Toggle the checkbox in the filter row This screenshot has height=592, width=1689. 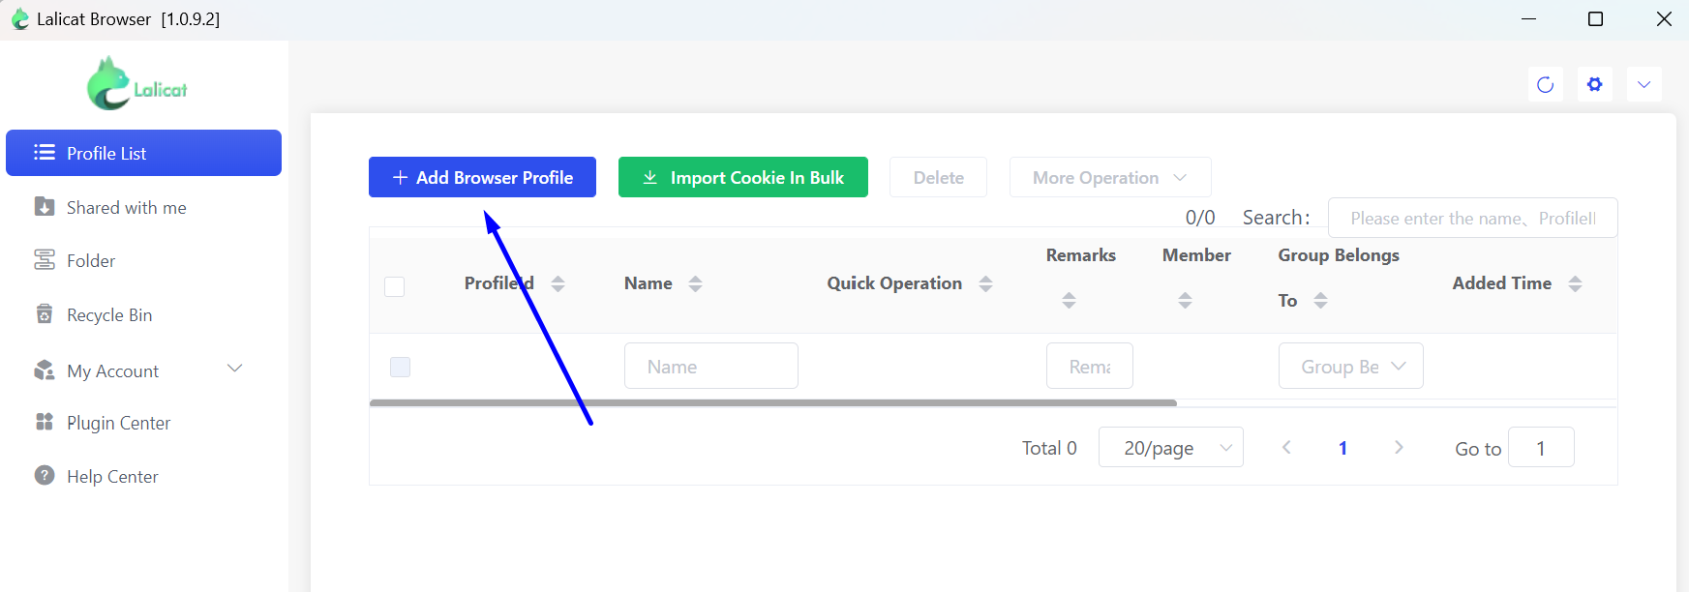click(x=400, y=367)
